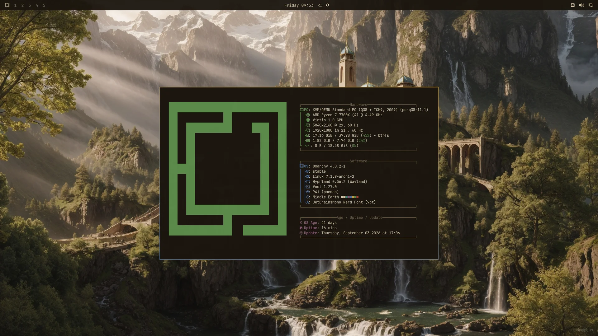Click the tray icon left of the speaker

[x=572, y=5]
